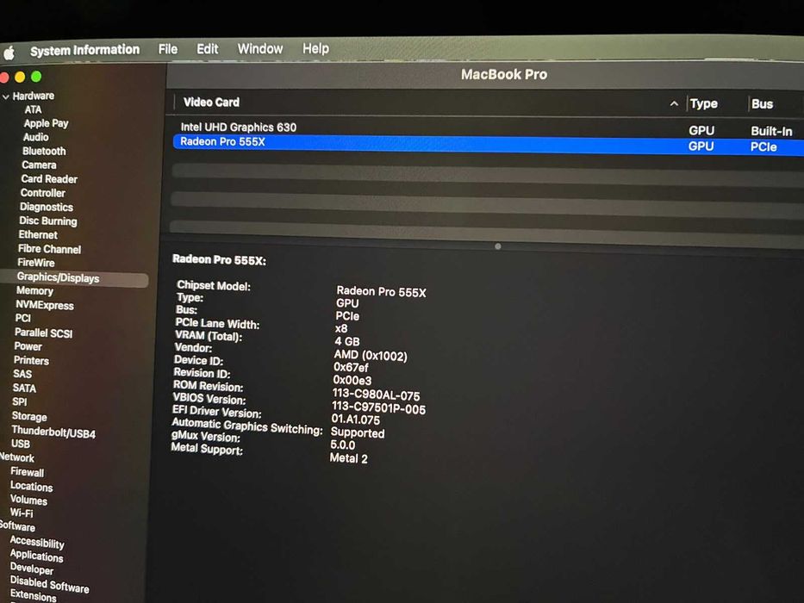Open the Edit menu
The image size is (804, 603).
207,49
